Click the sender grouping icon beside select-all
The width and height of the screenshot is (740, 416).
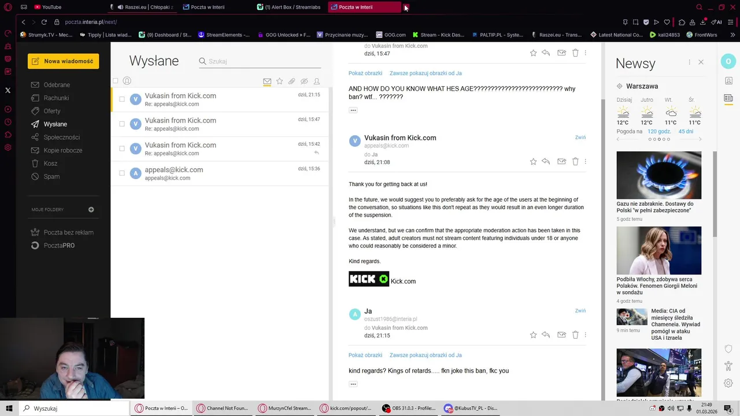tap(127, 81)
